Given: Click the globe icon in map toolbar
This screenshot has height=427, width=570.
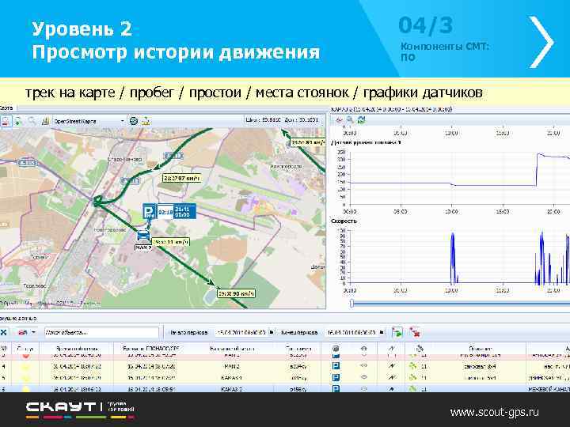Looking at the screenshot, I should (x=134, y=121).
